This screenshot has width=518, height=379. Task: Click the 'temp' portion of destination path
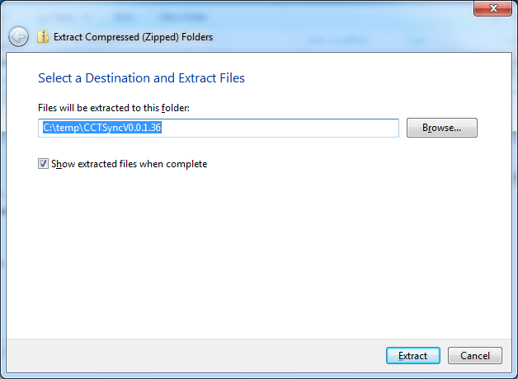(x=67, y=128)
